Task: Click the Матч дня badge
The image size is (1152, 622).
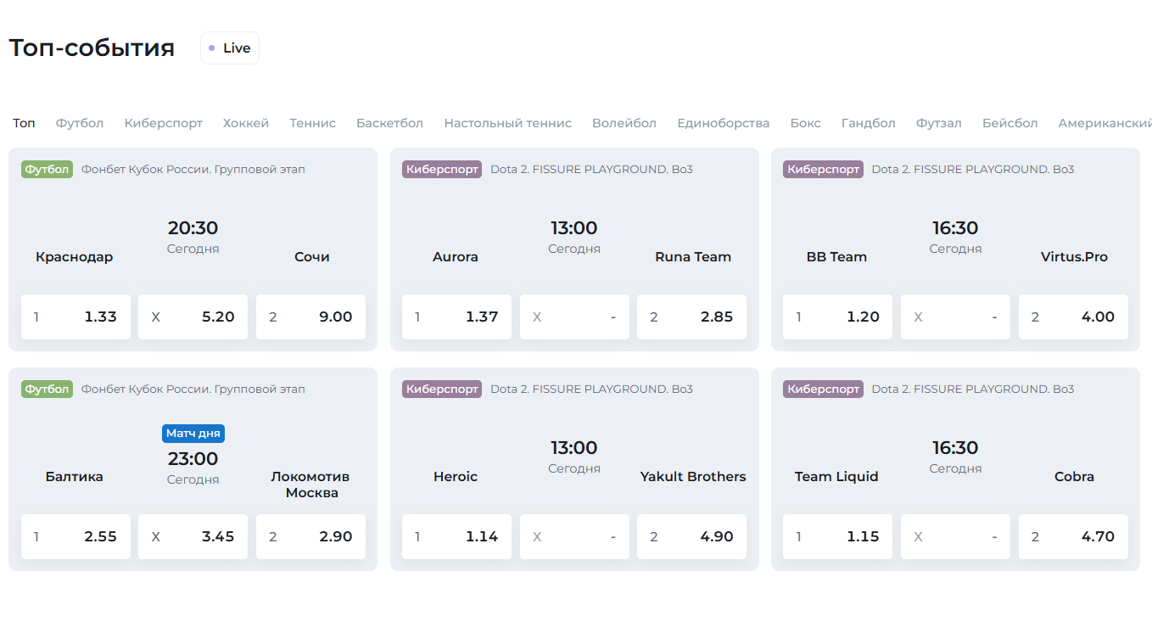Action: pyautogui.click(x=193, y=434)
